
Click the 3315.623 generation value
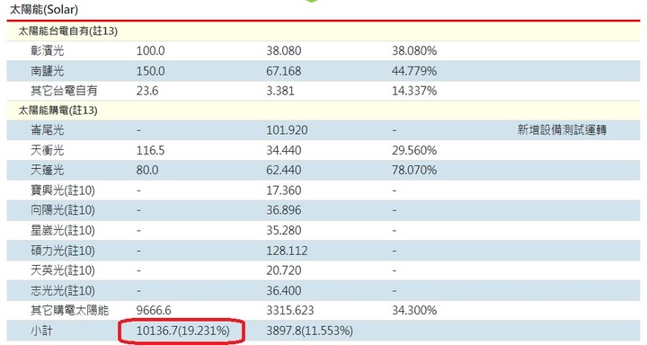click(x=290, y=310)
